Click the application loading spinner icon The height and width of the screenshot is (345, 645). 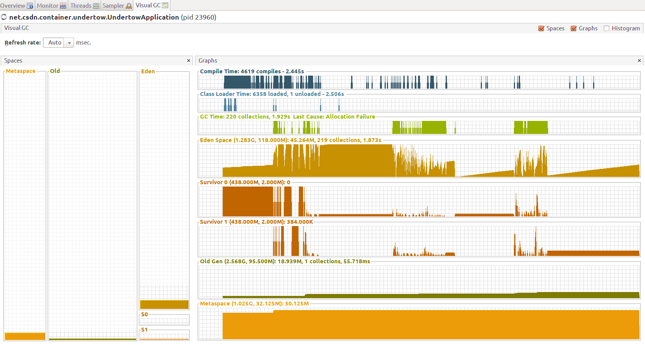(4, 17)
